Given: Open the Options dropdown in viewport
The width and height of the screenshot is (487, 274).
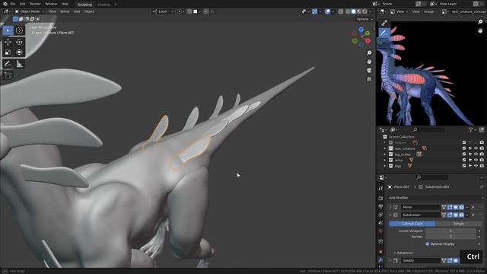Looking at the screenshot, I should [x=364, y=19].
